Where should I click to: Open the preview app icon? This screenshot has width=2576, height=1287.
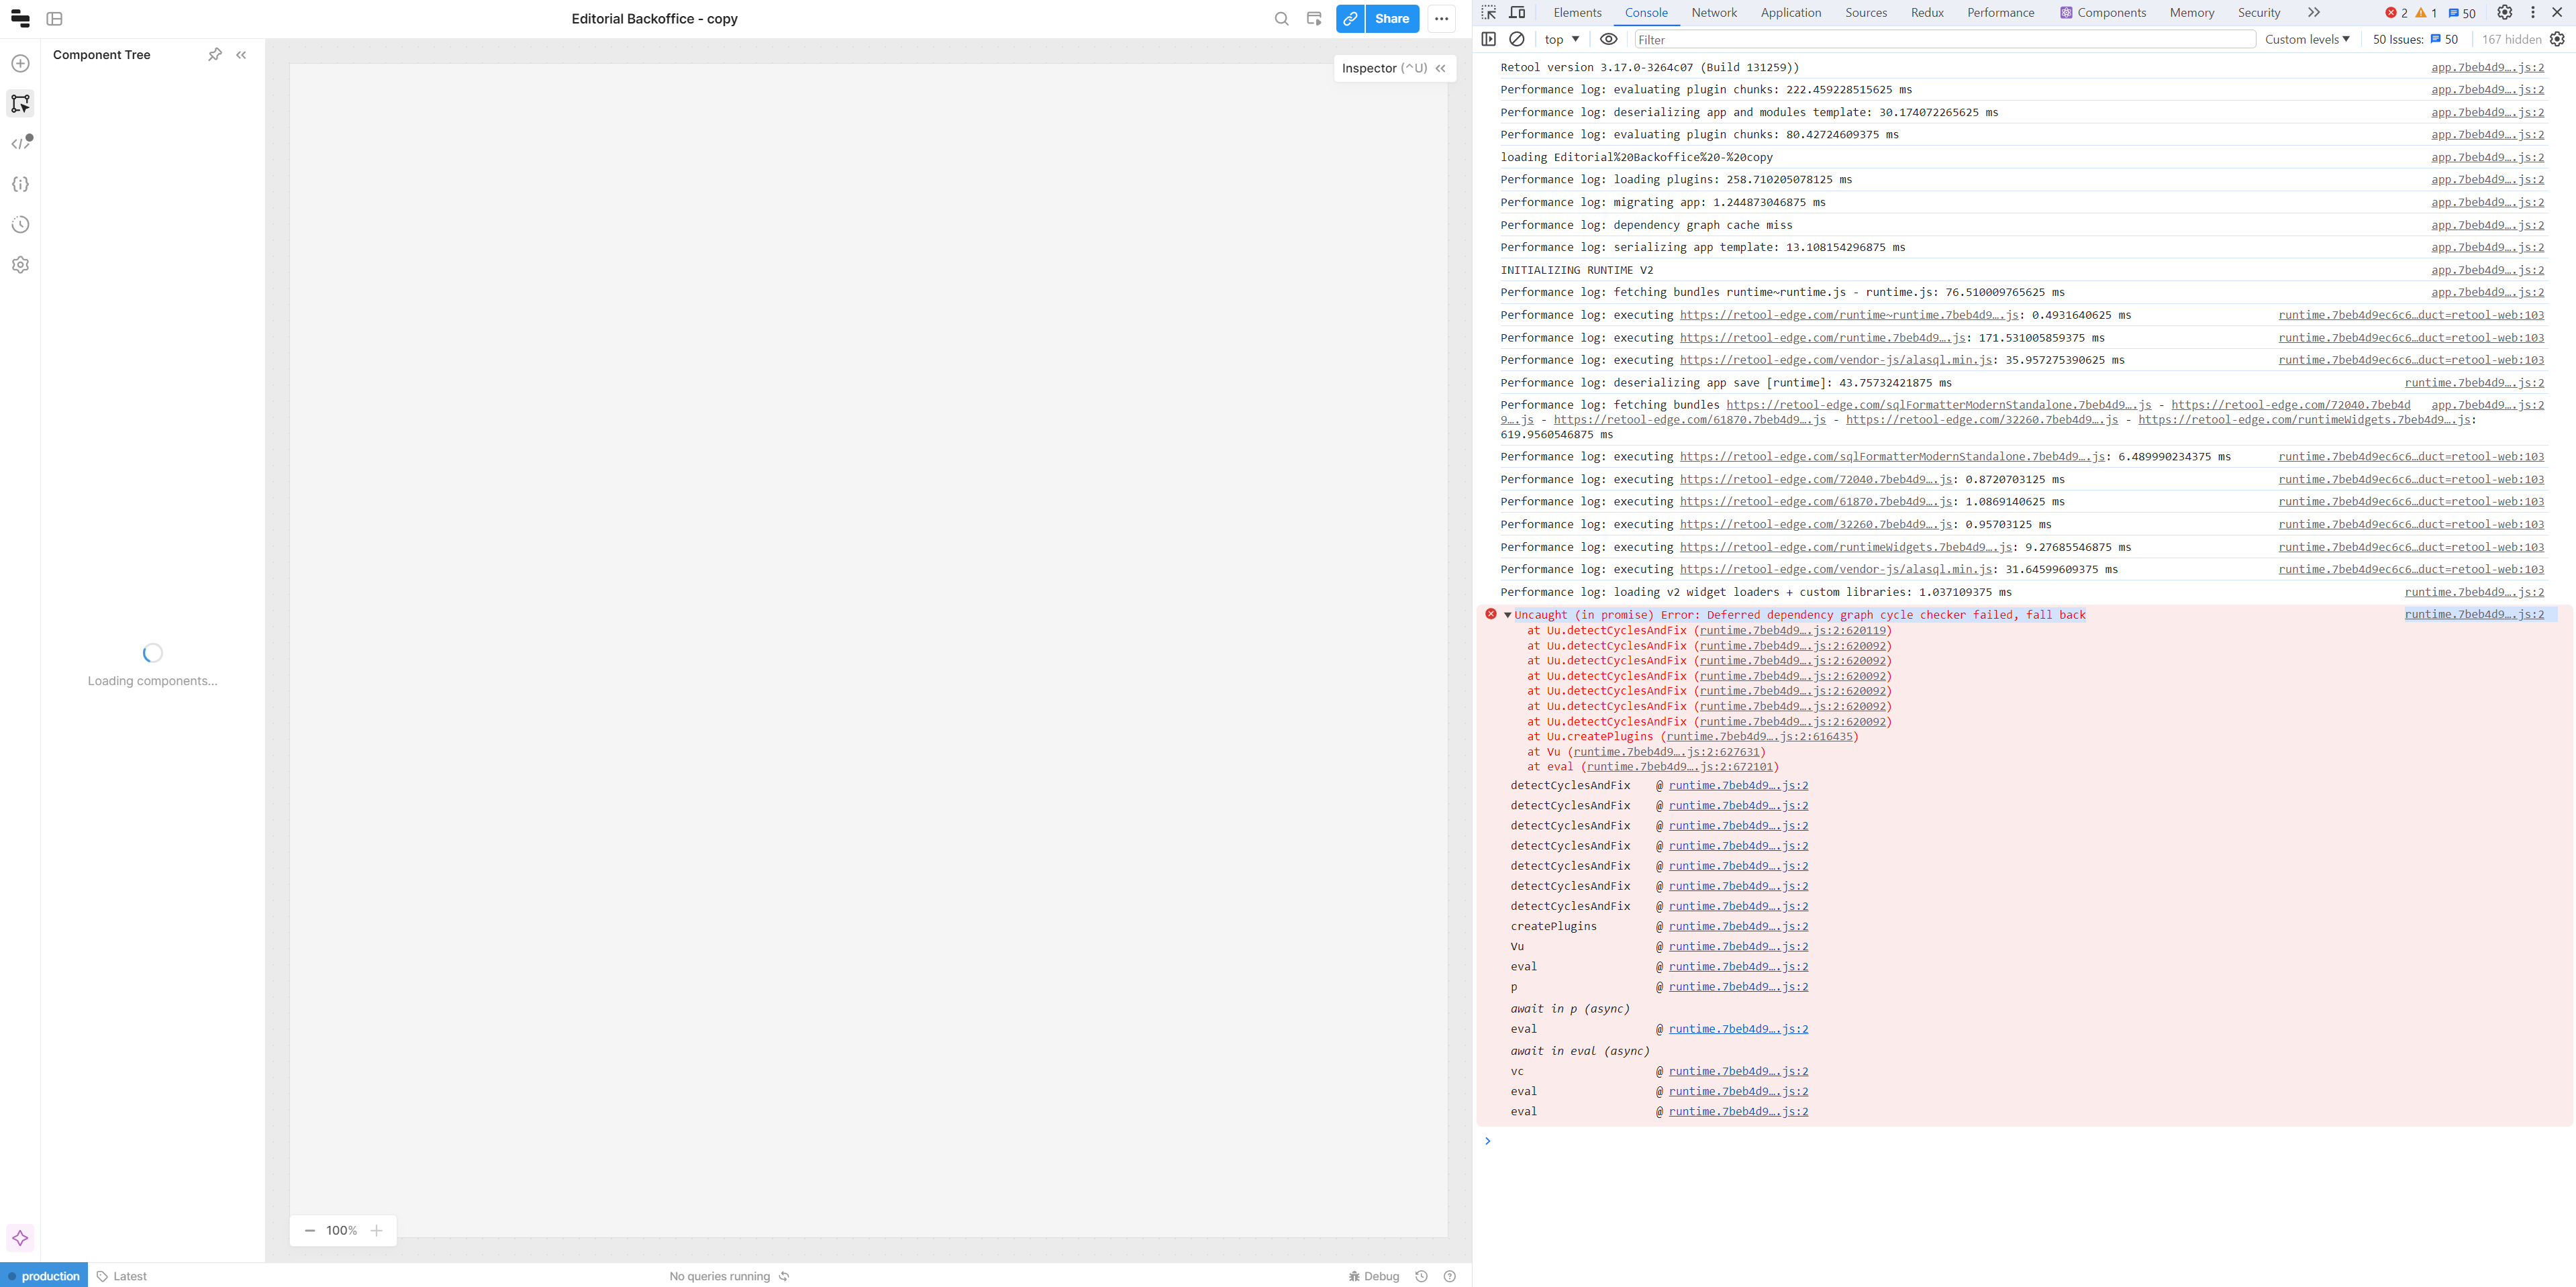[1314, 19]
